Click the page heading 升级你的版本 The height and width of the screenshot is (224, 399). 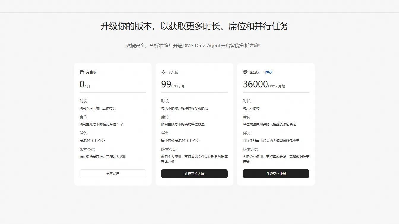[194, 26]
